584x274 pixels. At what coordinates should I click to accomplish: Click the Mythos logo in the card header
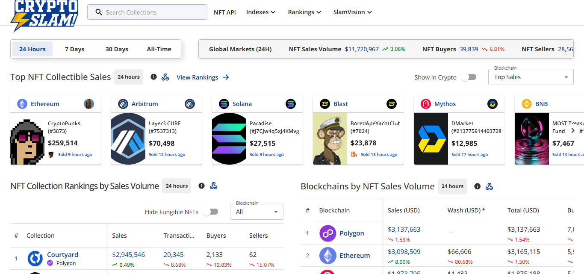(426, 104)
